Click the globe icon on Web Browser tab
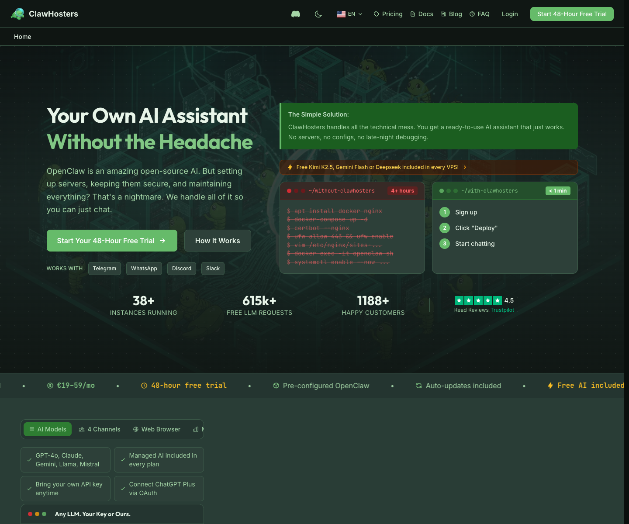The image size is (629, 524). [136, 429]
